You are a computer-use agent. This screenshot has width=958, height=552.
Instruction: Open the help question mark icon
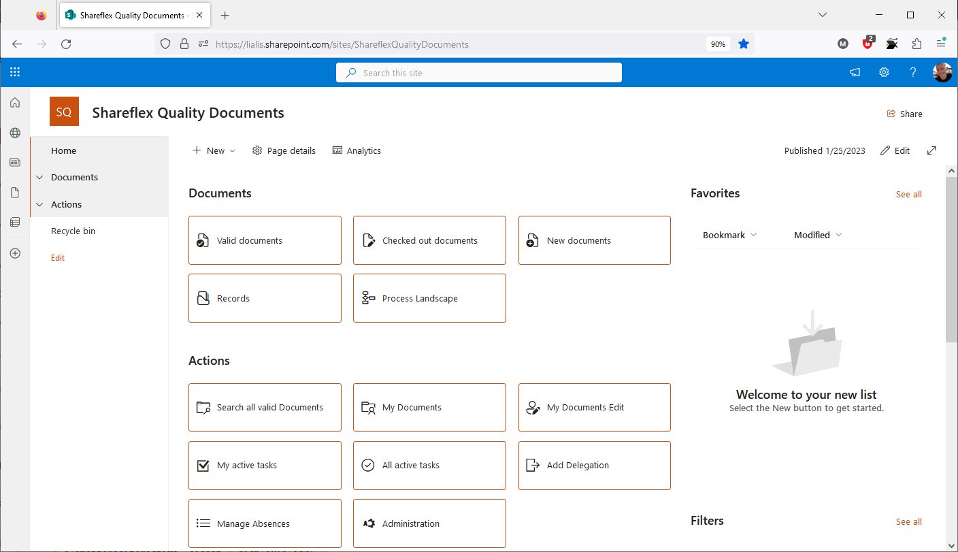point(913,73)
